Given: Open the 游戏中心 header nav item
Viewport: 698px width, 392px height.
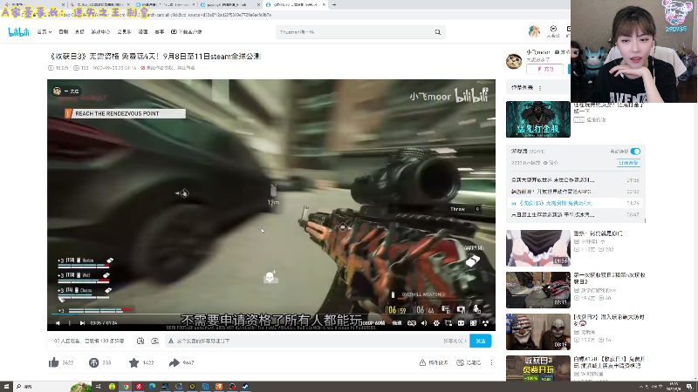Looking at the screenshot, I should click(x=100, y=32).
